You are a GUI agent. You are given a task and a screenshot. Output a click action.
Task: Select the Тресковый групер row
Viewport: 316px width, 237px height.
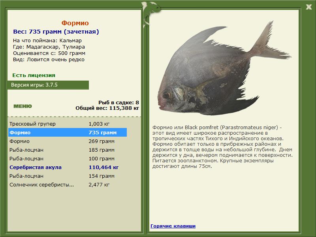coord(68,124)
